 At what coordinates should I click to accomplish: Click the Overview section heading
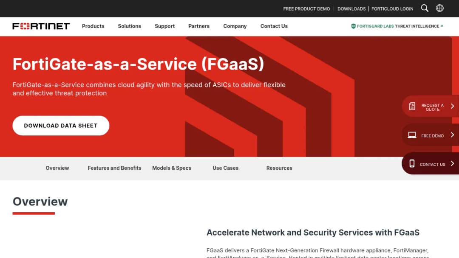[40, 202]
